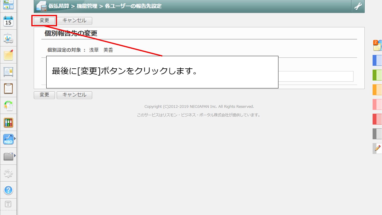
Task: Expand the NEO chart icon submenu arrow
Action: pos(15,139)
